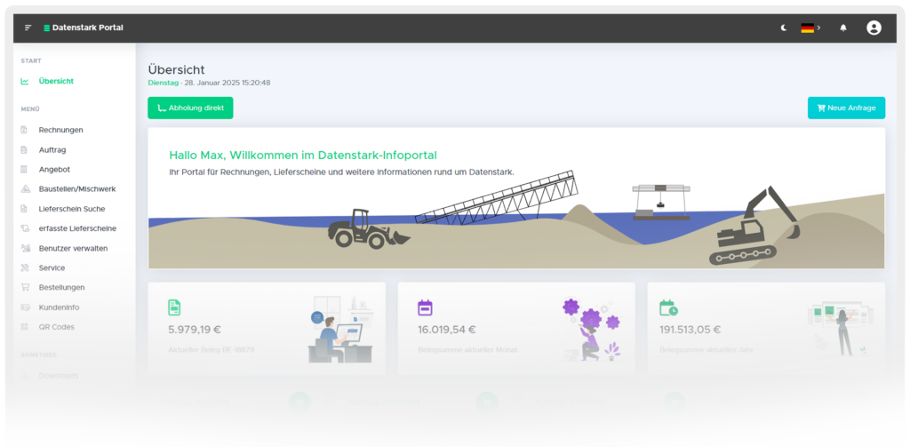Click the erfasste Lieferscheine truck icon
910x447 pixels.
(24, 228)
